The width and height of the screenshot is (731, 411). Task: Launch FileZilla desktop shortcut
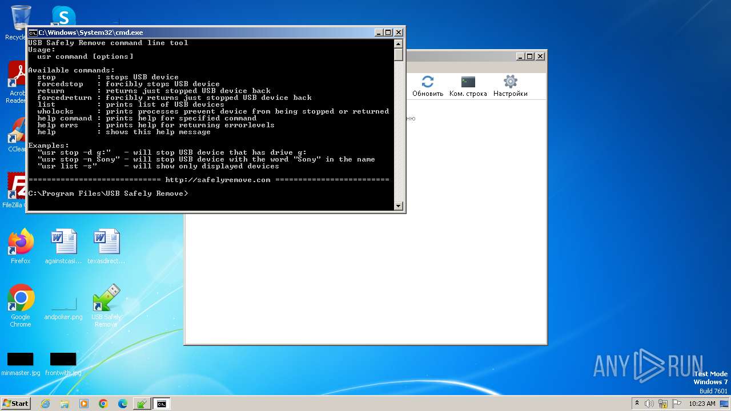(x=17, y=190)
